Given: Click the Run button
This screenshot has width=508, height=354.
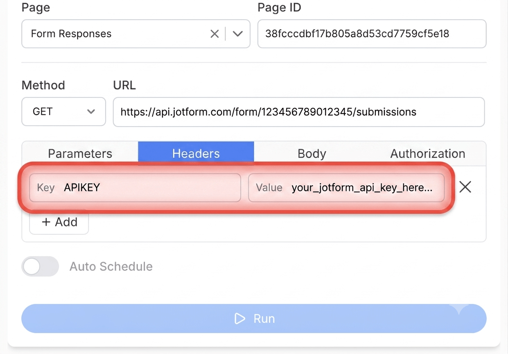Looking at the screenshot, I should [x=254, y=319].
